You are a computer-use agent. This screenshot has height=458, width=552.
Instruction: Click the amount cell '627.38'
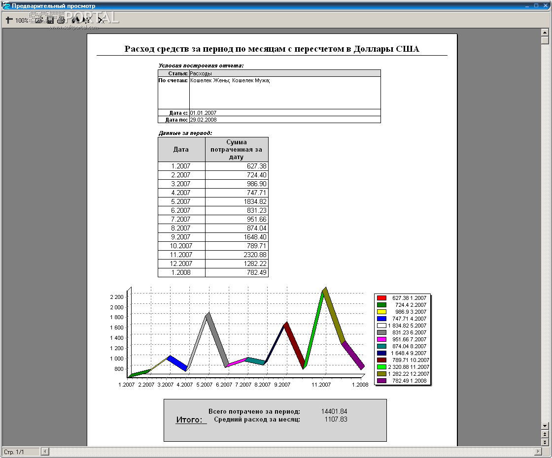coord(237,166)
